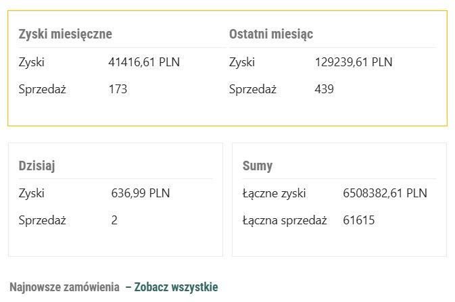Image resolution: width=455 pixels, height=302 pixels.
Task: Click the "Zyski" label under Dzisiaj
Action: click(32, 194)
